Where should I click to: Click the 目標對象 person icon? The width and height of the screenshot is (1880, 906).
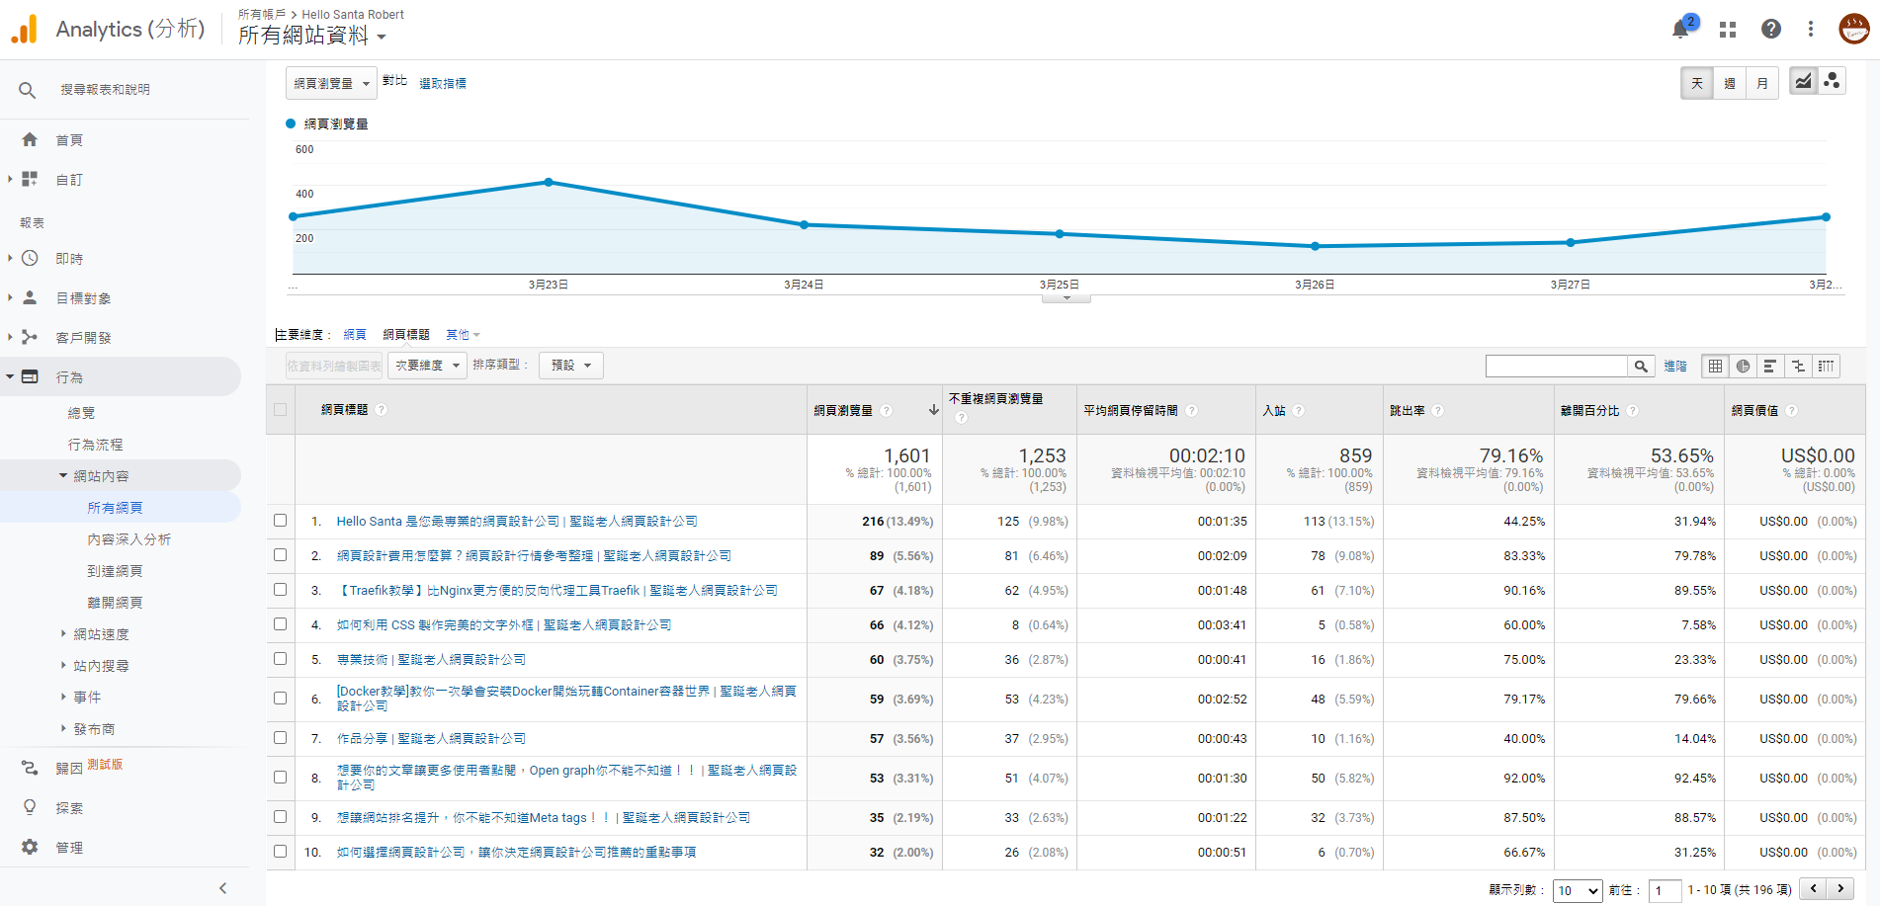tap(30, 297)
